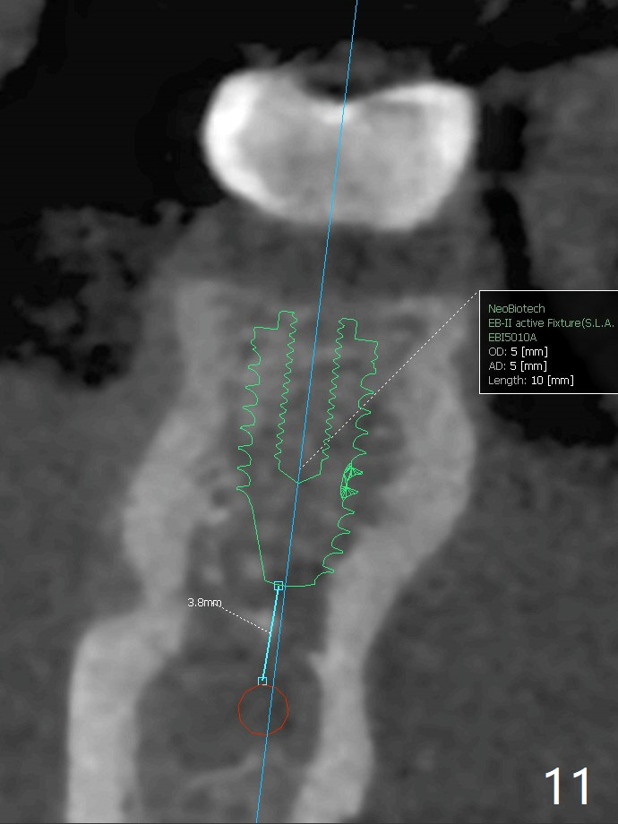The image size is (618, 824).
Task: Click the Length: 10 [mm] value
Action: tap(531, 381)
